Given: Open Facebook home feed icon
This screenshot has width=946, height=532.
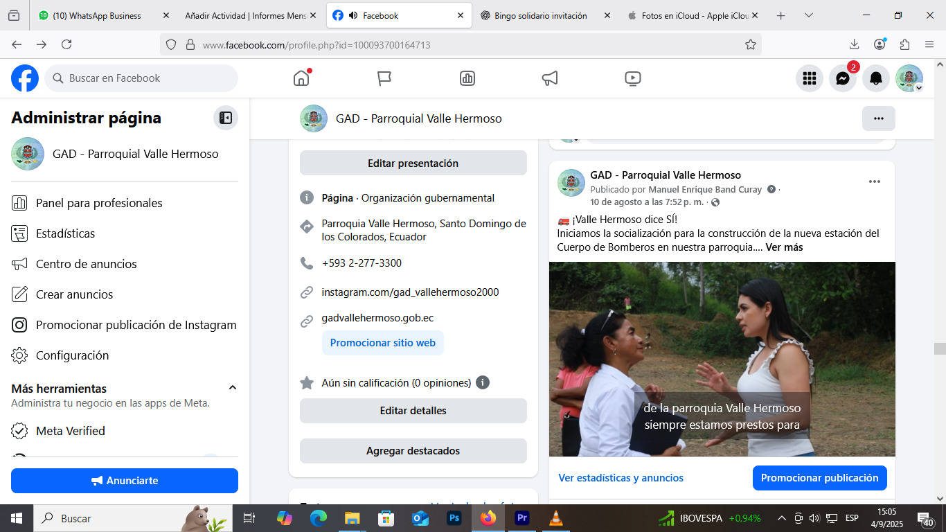Looking at the screenshot, I should 301,78.
